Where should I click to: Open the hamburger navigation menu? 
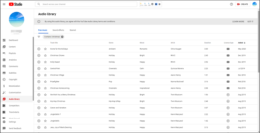click(x=4, y=4)
